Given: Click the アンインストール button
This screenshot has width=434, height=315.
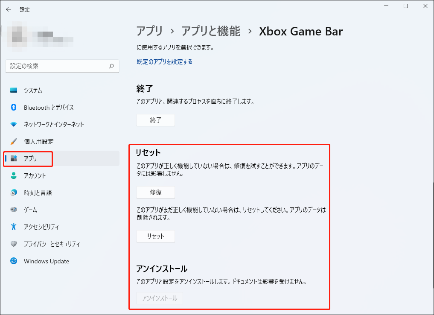Looking at the screenshot, I should click(160, 298).
